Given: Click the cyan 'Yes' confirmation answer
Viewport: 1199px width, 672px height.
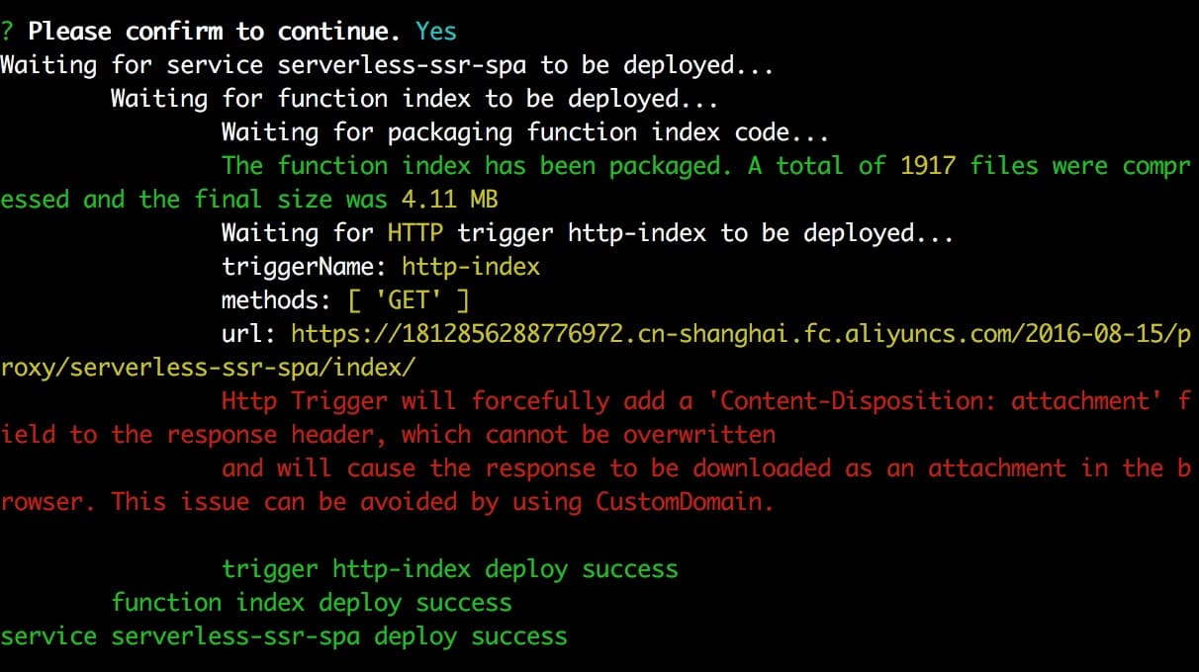Looking at the screenshot, I should tap(436, 31).
